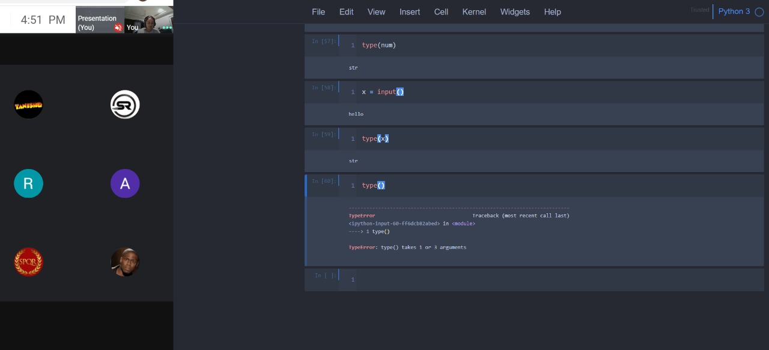Click the '----> 1 type()' traceback line
769x350 pixels.
(369, 231)
